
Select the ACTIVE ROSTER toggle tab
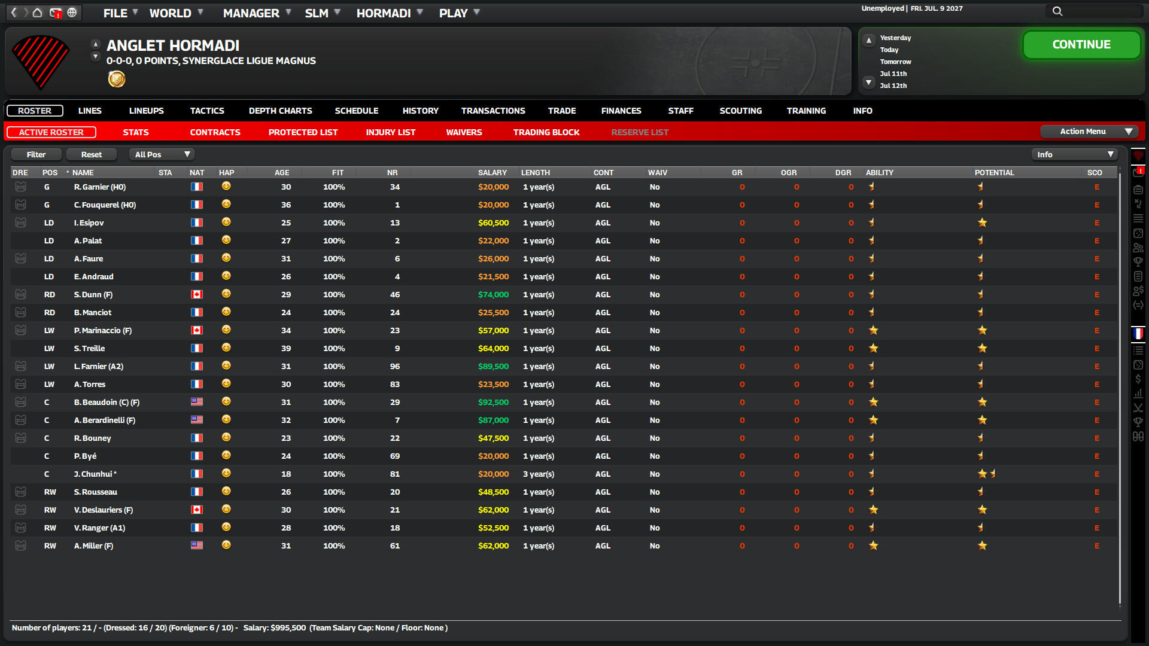coord(51,132)
